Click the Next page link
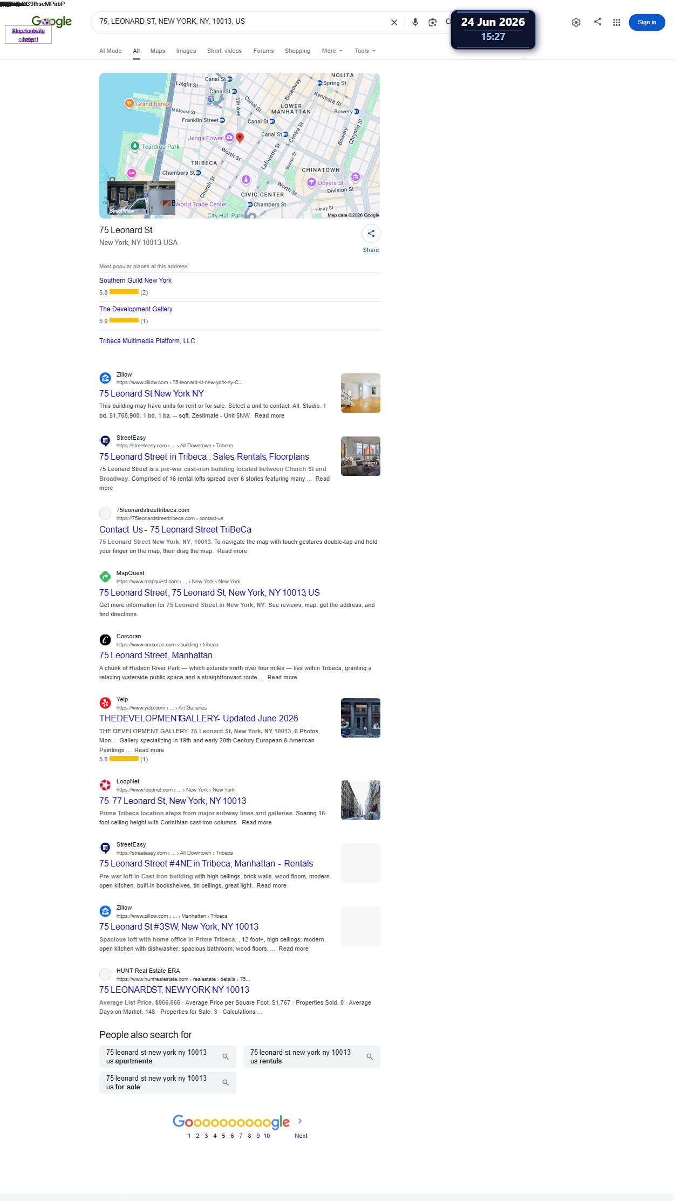The image size is (682, 1201). [301, 1136]
